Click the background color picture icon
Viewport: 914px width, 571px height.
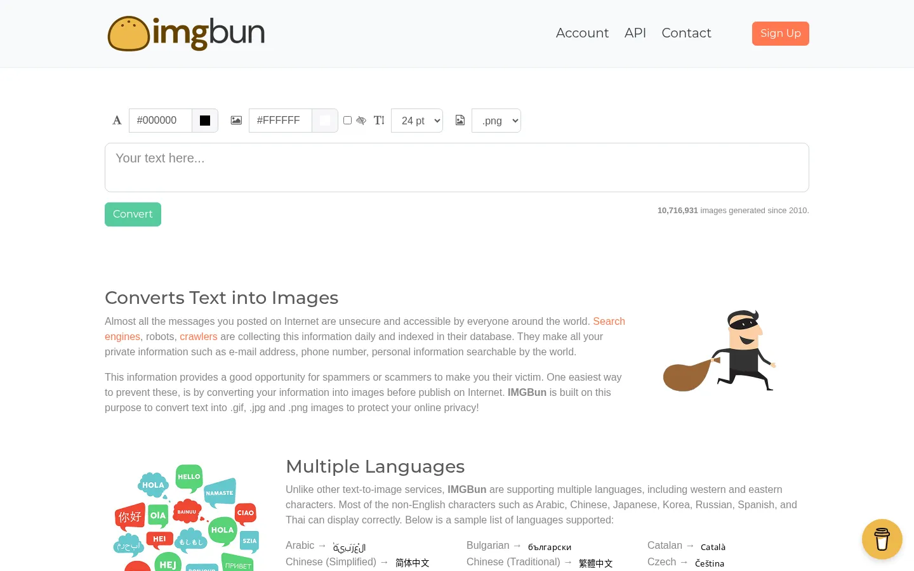(x=236, y=121)
